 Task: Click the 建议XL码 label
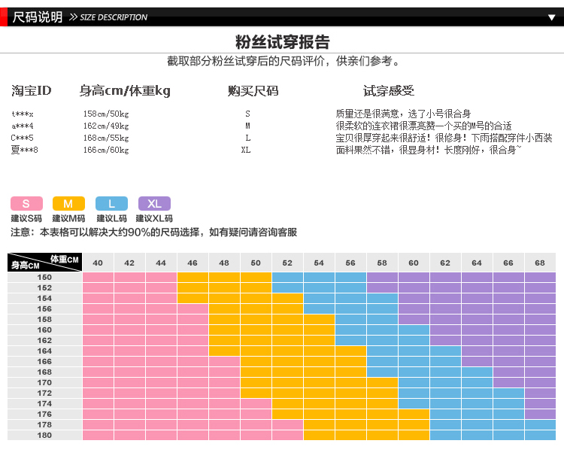click(154, 218)
